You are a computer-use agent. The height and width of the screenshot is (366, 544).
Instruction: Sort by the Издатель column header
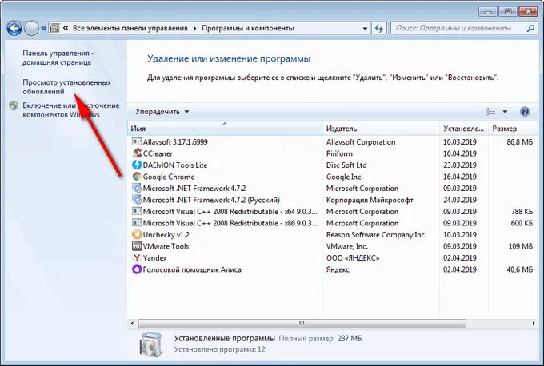[x=381, y=129]
